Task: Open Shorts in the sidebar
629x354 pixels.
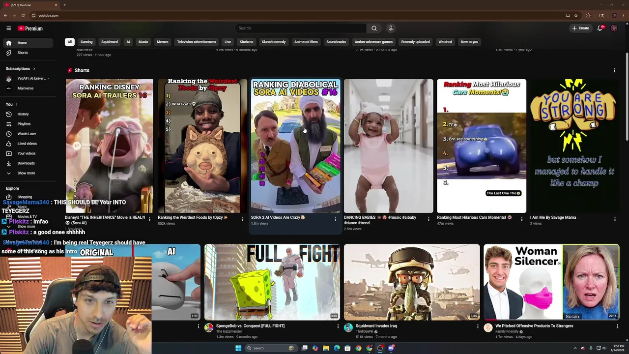Action: [28, 53]
